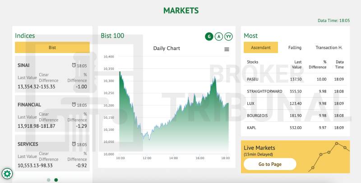Open the STRAIGHTFORWARD stock row
This screenshot has height=183, width=361.
[295, 91]
